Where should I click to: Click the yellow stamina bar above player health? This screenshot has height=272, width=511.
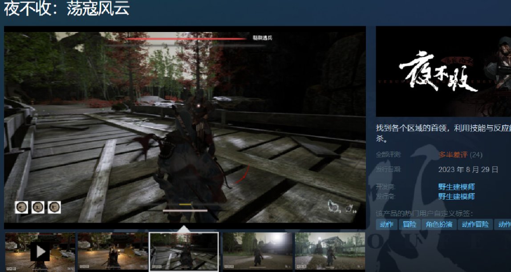click(x=185, y=204)
